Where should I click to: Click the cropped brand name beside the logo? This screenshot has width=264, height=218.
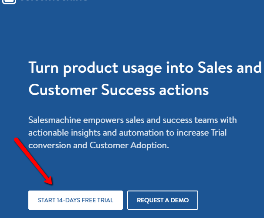[54, 1]
